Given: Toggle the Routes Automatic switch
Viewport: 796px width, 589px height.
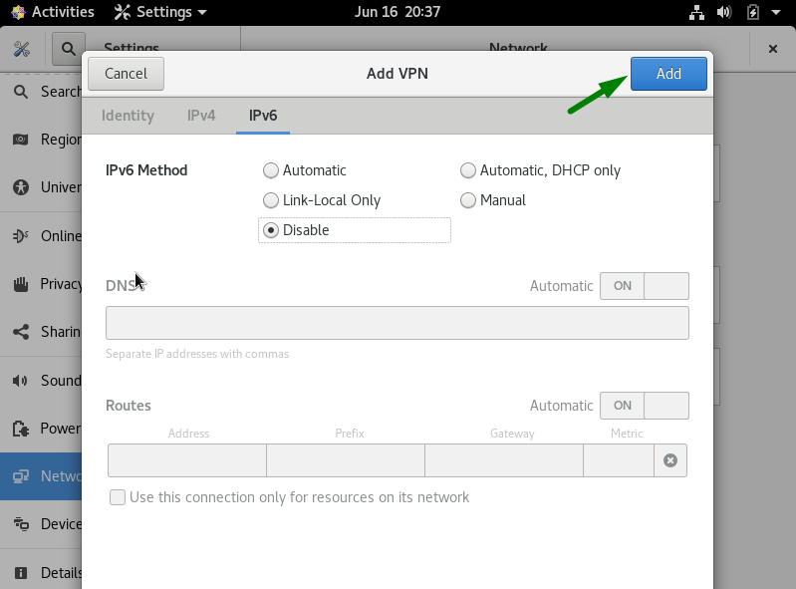Looking at the screenshot, I should 645,406.
